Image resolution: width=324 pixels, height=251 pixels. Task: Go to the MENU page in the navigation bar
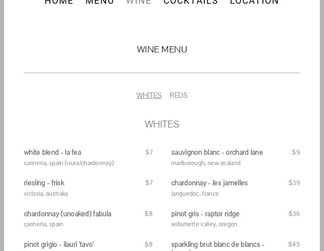tap(99, 2)
